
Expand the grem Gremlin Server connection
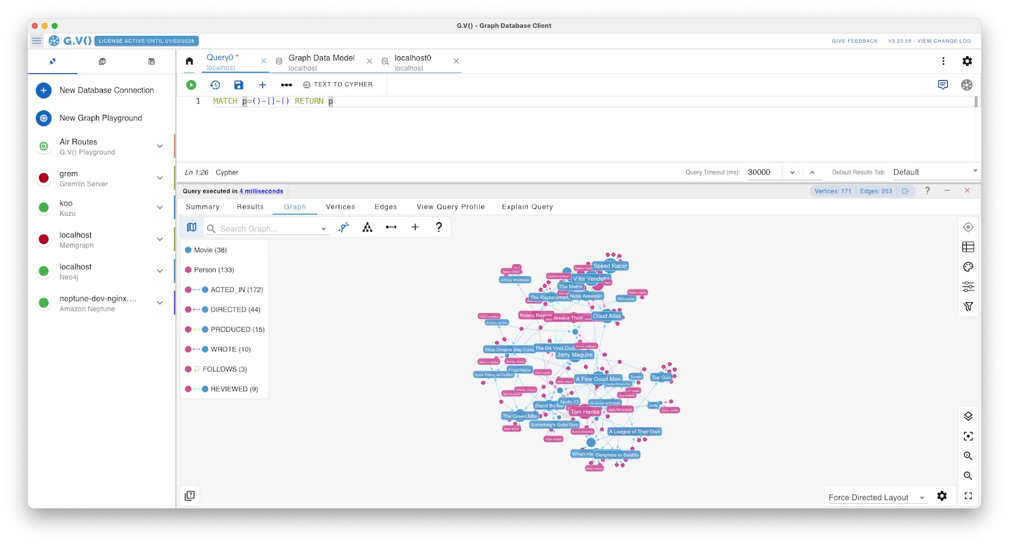(x=160, y=178)
